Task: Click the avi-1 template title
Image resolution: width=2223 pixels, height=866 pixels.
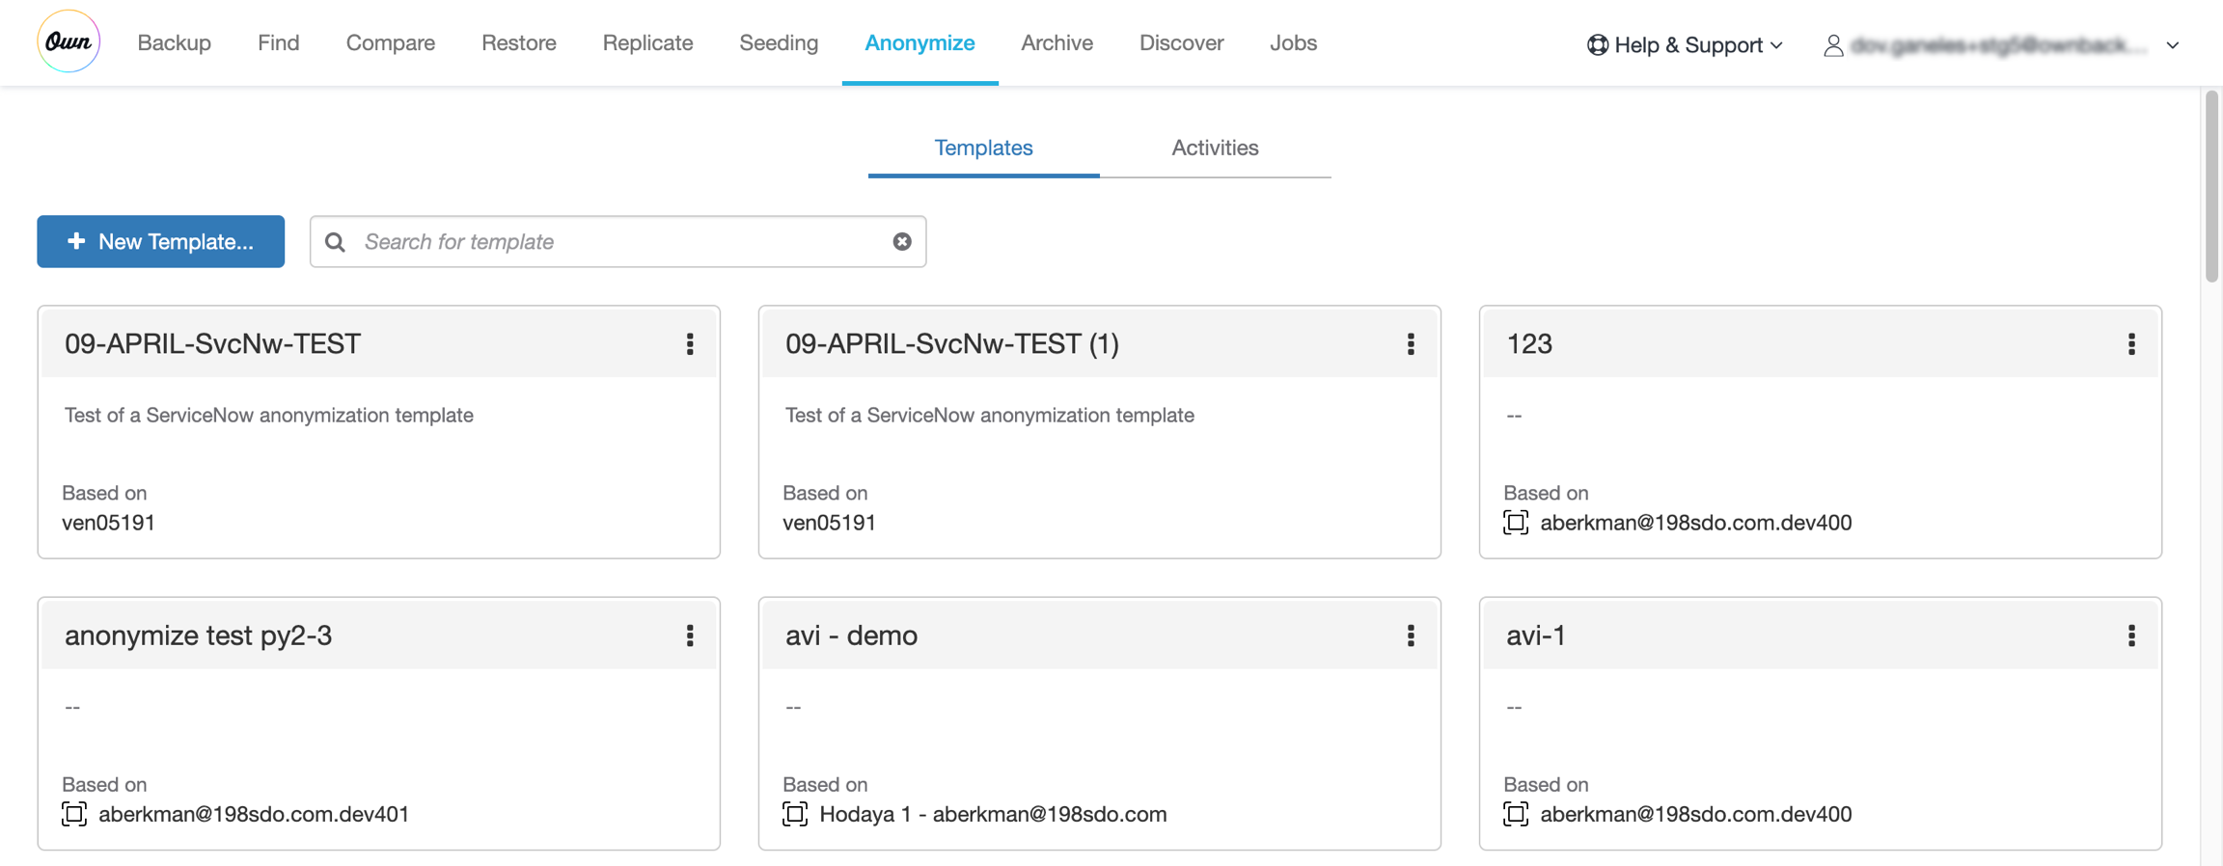Action: pyautogui.click(x=1536, y=636)
